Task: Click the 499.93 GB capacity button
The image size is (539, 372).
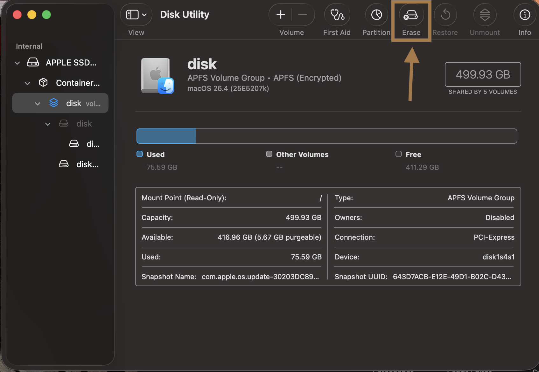Action: (483, 74)
